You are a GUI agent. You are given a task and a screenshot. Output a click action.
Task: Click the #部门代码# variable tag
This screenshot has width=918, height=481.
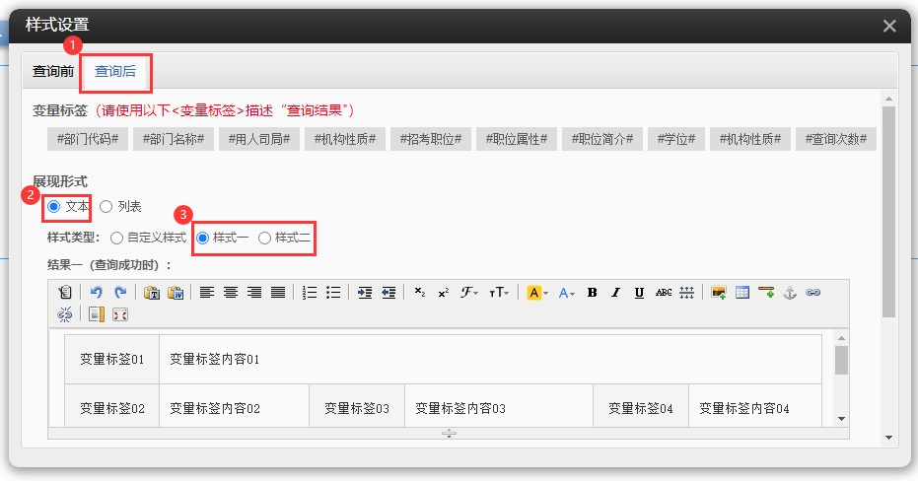pyautogui.click(x=87, y=139)
